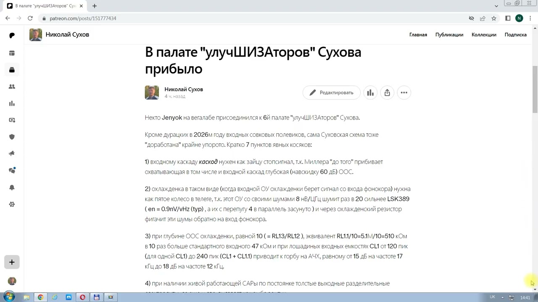Open File Explorer from taskbar

tap(27, 297)
